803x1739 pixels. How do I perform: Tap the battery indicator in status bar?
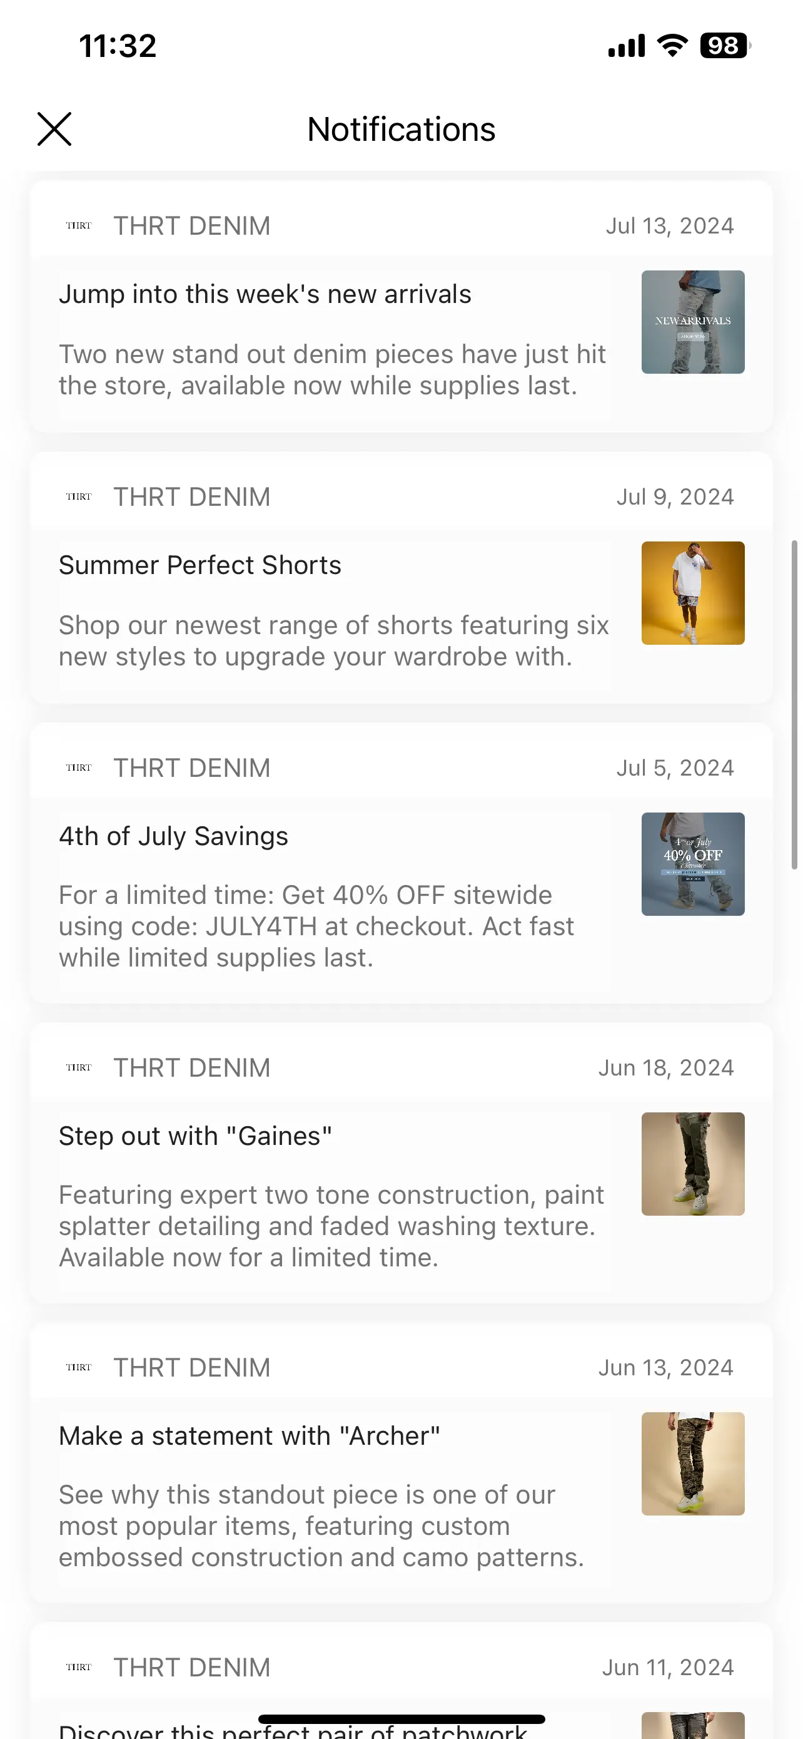[x=725, y=45]
